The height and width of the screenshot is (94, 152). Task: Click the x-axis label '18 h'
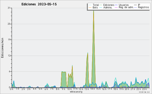pyautogui.click(x=116, y=89)
